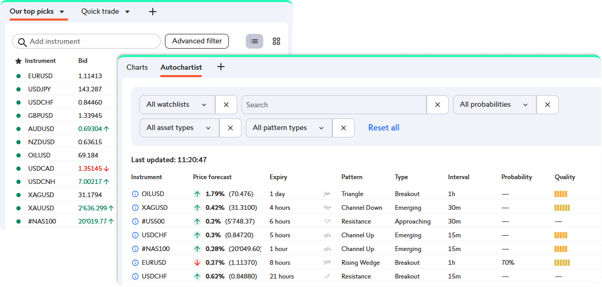
Task: Click Triangle pattern icon for OILUSD
Action: (x=327, y=194)
